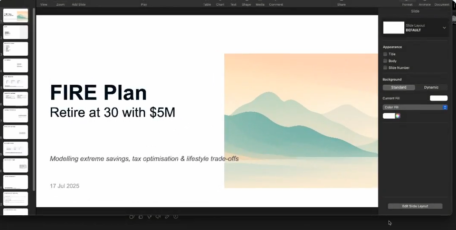Switch to the Animate inspector tab
This screenshot has height=230, width=456.
pos(424,5)
